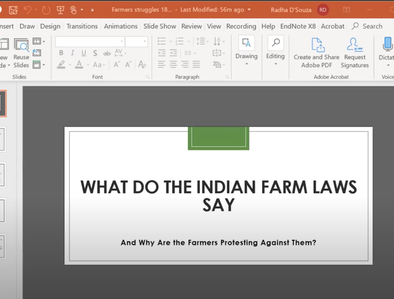Toggle Bold formatting
The image size is (394, 299).
point(61,53)
